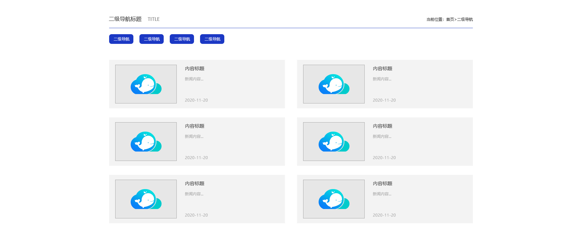
Task: Select 新闻内容... text in middle-right card
Action: pyautogui.click(x=382, y=136)
